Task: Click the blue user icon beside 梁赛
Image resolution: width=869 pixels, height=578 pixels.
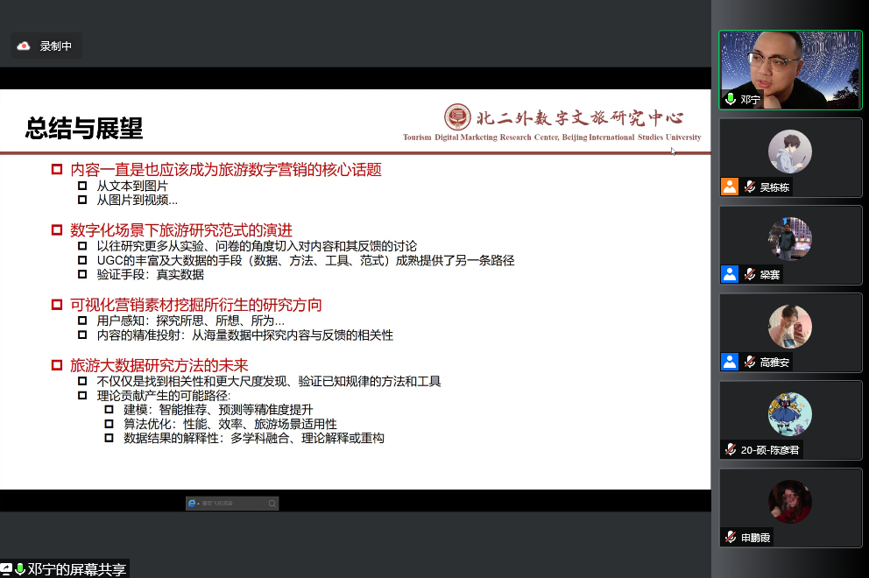Action: (730, 274)
